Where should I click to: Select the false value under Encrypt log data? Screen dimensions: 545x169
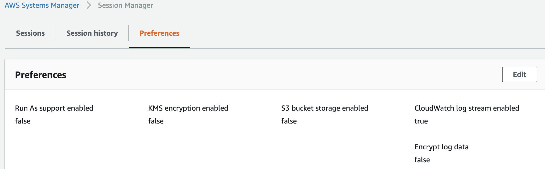point(422,160)
